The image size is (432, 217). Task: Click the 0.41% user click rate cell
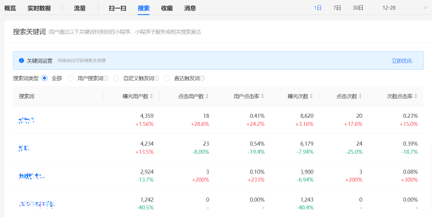(x=257, y=116)
